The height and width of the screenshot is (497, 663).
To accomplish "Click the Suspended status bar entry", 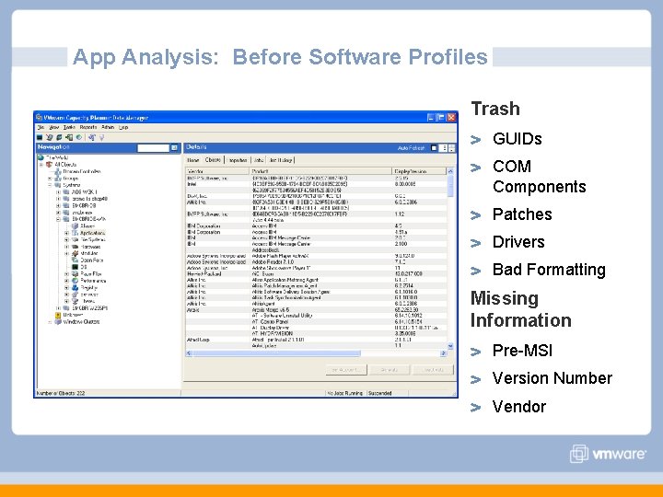I will (x=379, y=393).
